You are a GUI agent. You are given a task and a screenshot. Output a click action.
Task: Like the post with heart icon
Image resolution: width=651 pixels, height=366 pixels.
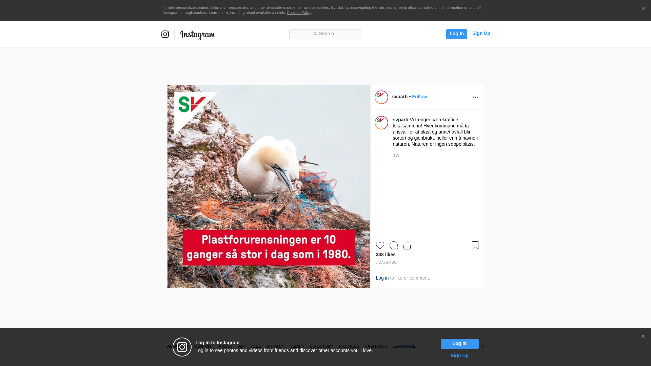[380, 245]
